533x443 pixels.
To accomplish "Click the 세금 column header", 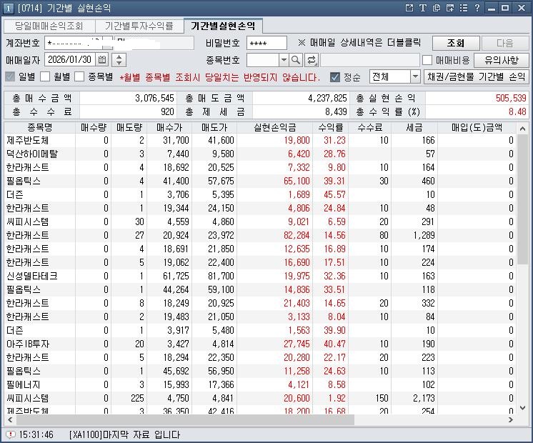I will [x=414, y=127].
